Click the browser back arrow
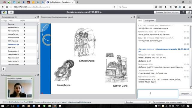Image resolution: width=192 pixels, height=108 pixels. tap(3, 7)
